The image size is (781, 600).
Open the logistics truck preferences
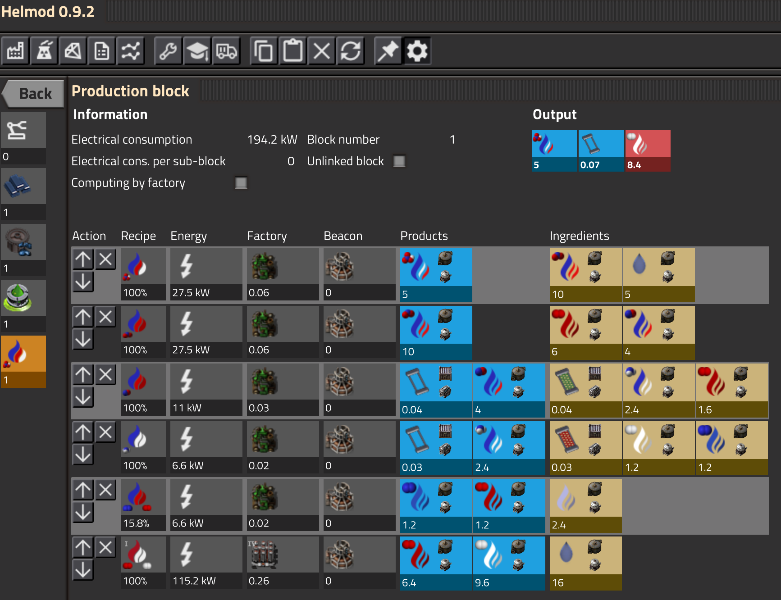(x=226, y=50)
